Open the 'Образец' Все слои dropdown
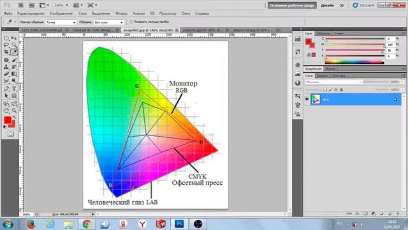408x230 pixels. (x=108, y=22)
